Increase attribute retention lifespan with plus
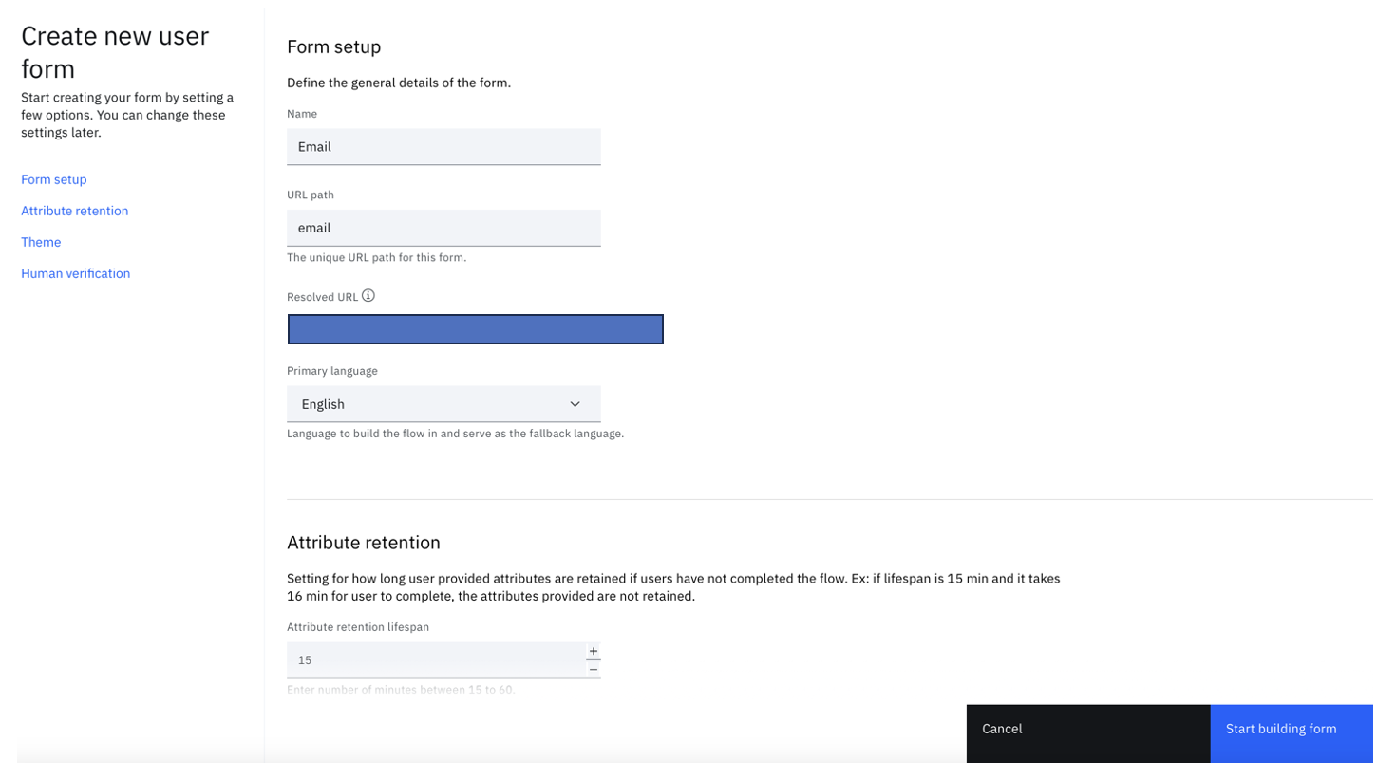 594,651
